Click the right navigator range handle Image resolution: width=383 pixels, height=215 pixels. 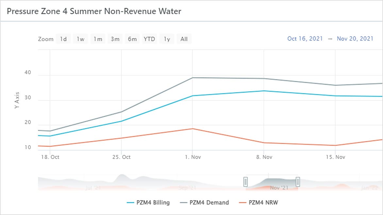(297, 182)
